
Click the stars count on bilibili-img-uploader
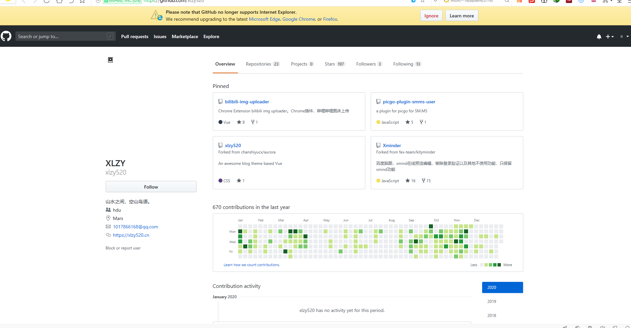[x=241, y=122]
